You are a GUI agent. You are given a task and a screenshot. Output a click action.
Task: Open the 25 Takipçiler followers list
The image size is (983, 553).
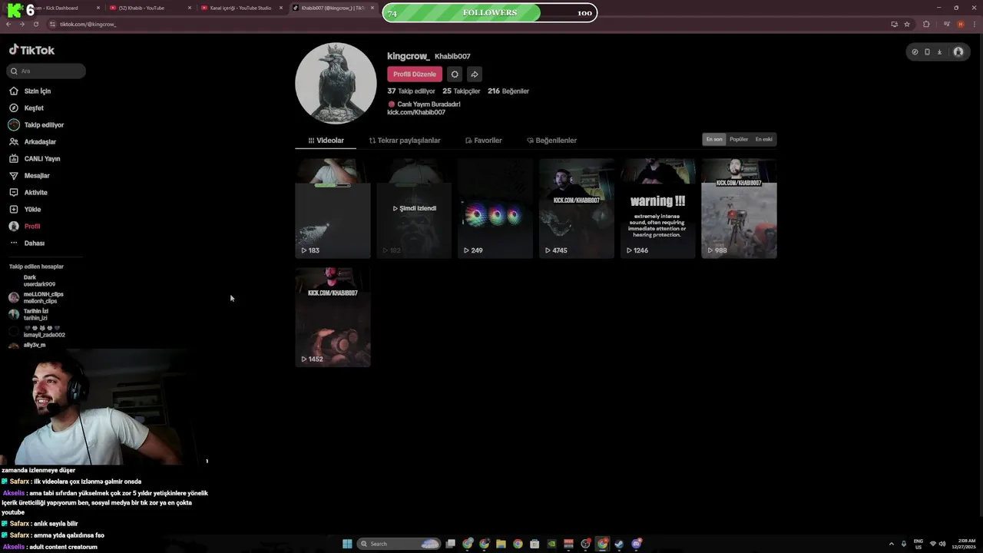pos(461,91)
